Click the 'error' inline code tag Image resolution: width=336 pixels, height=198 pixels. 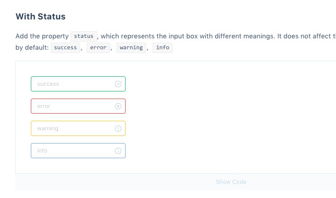click(x=98, y=47)
